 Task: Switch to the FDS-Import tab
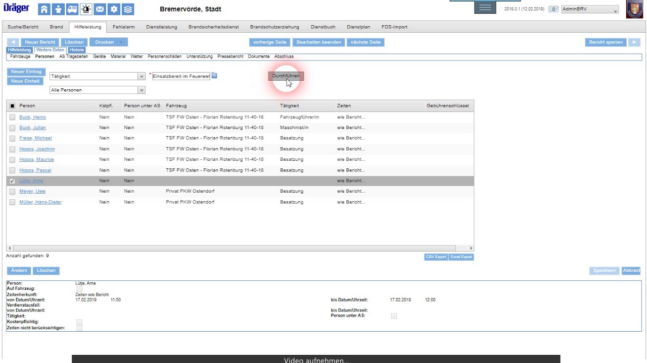point(394,27)
